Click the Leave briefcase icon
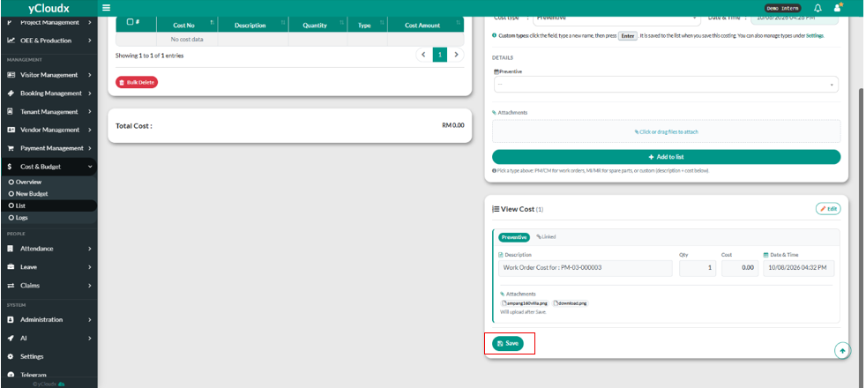This screenshot has height=388, width=866. (x=11, y=267)
